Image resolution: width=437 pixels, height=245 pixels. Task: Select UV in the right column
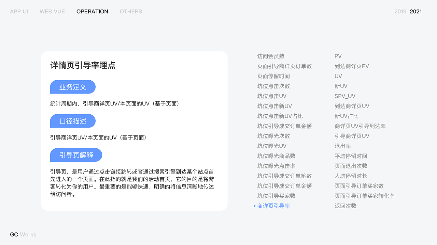click(338, 76)
